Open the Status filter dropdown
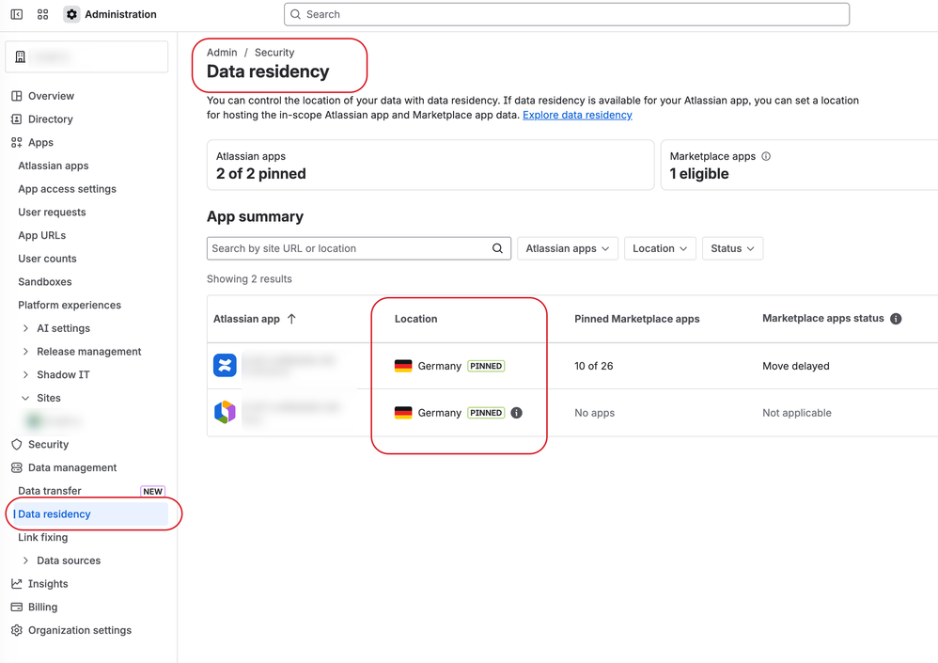Screen dimensions: 938x663 (732, 248)
